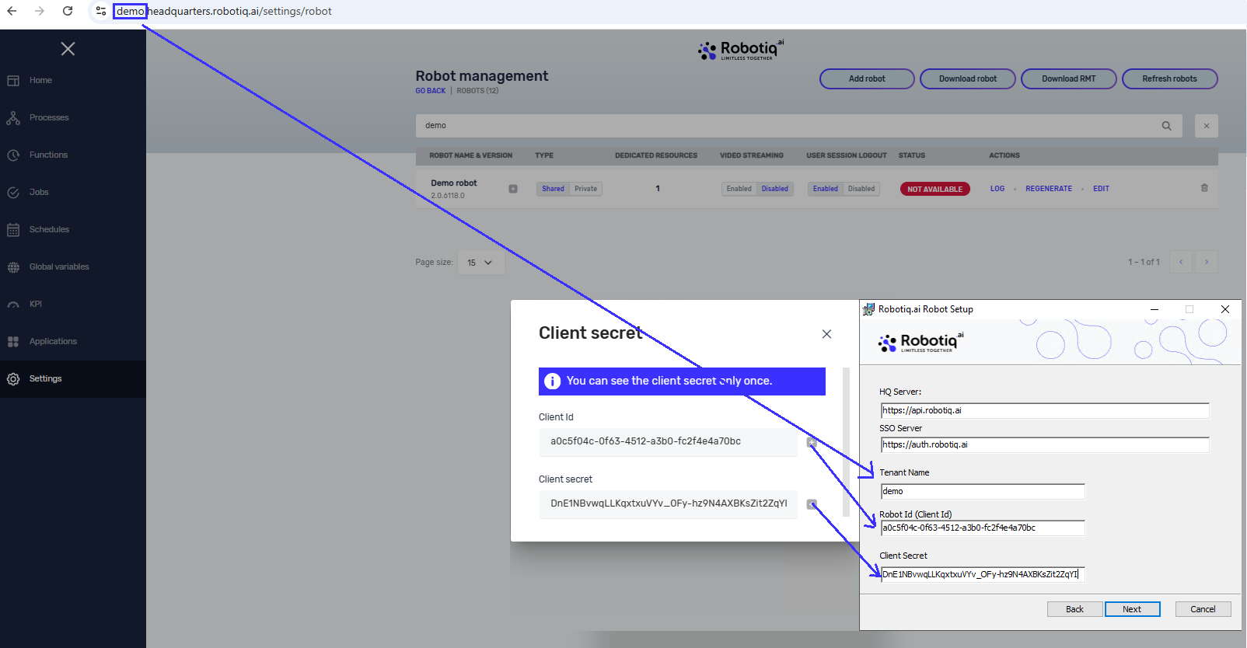Viewport: 1247px width, 648px height.
Task: Clear the robot search with X button
Action: click(1207, 126)
